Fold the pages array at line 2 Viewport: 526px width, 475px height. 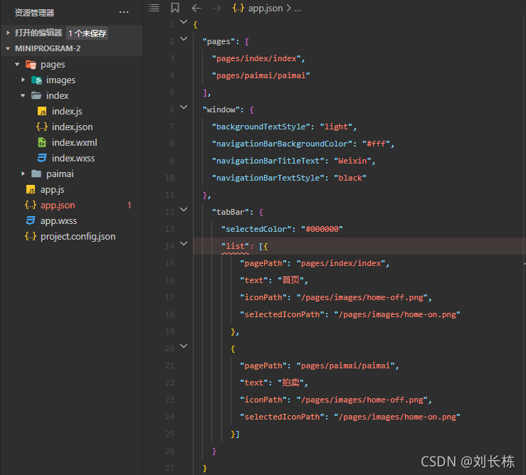tap(184, 39)
